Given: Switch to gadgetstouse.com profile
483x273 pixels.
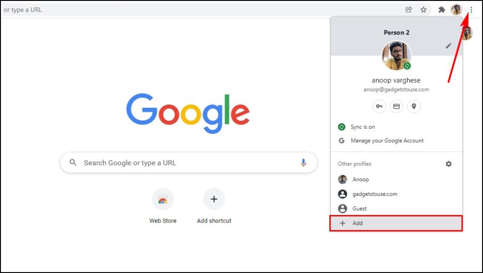Looking at the screenshot, I should [x=396, y=194].
